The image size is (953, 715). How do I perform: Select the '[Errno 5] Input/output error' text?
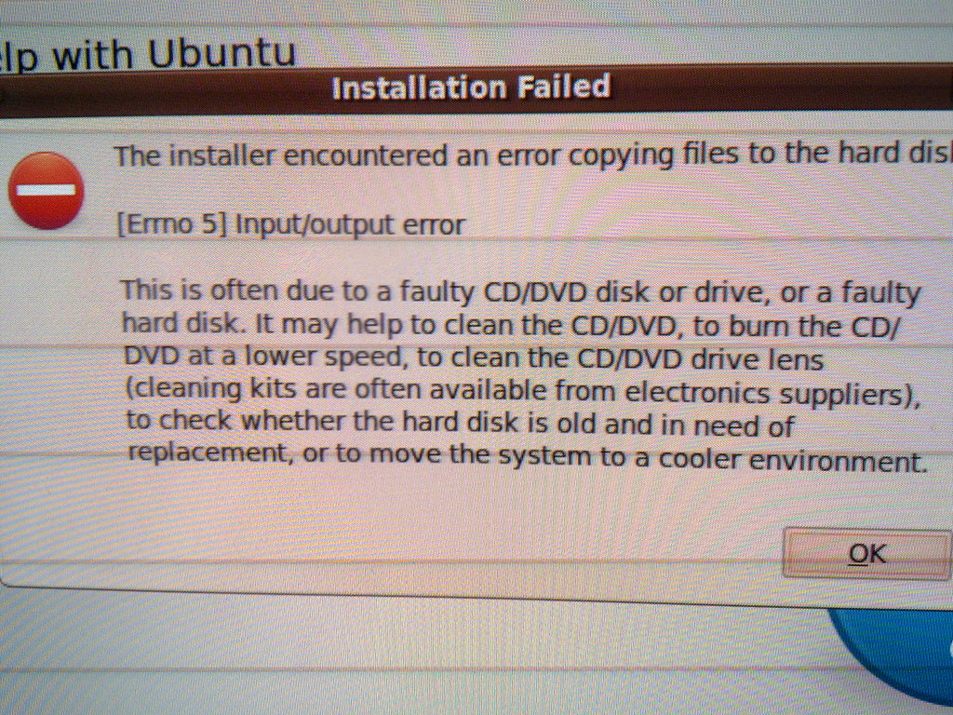tap(291, 225)
